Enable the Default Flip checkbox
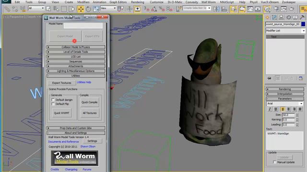307x172 pixels. pyautogui.click(x=53, y=104)
